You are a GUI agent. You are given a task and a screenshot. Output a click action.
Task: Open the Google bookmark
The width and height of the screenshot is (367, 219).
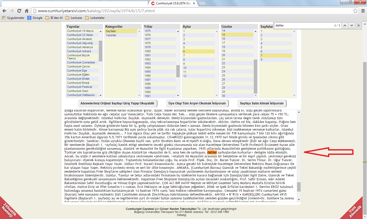click(x=35, y=18)
